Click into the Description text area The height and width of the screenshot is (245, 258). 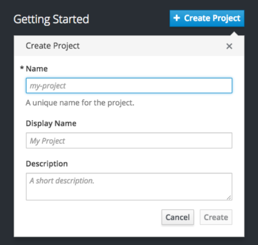(129, 186)
